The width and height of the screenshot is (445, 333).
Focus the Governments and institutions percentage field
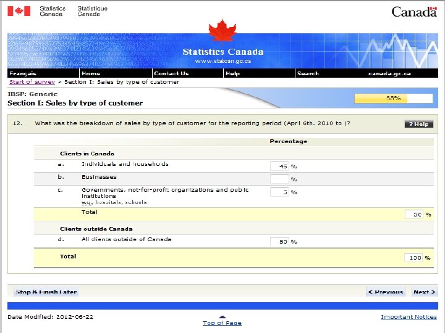click(279, 192)
